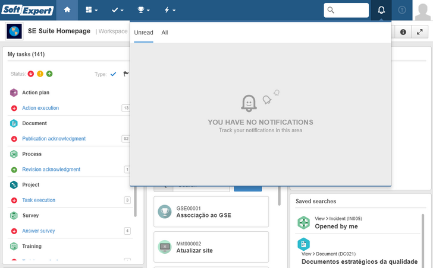The height and width of the screenshot is (268, 433).
Task: Click the Project hexagon icon
Action: click(14, 185)
